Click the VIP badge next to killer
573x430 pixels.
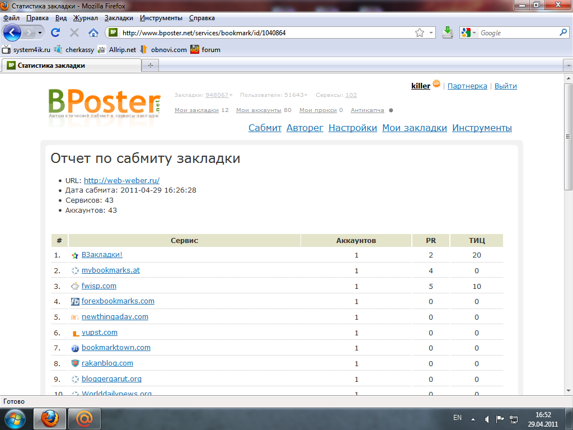pyautogui.click(x=436, y=84)
